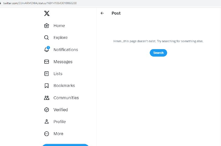Open the Communities text link

pos(66,98)
